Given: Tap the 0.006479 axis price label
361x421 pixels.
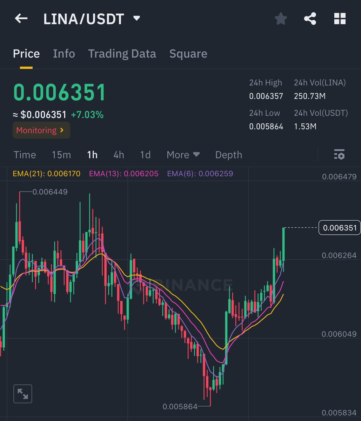Looking at the screenshot, I should [x=339, y=176].
